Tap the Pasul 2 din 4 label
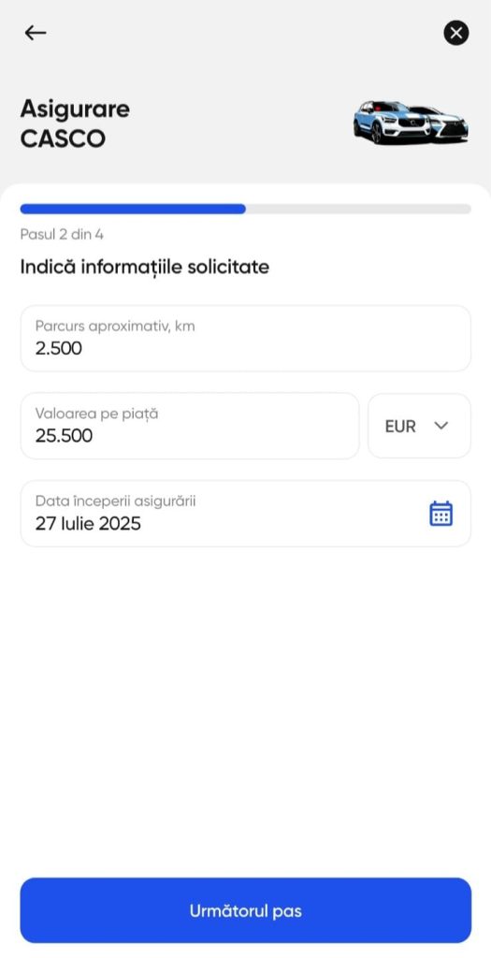 (x=62, y=235)
